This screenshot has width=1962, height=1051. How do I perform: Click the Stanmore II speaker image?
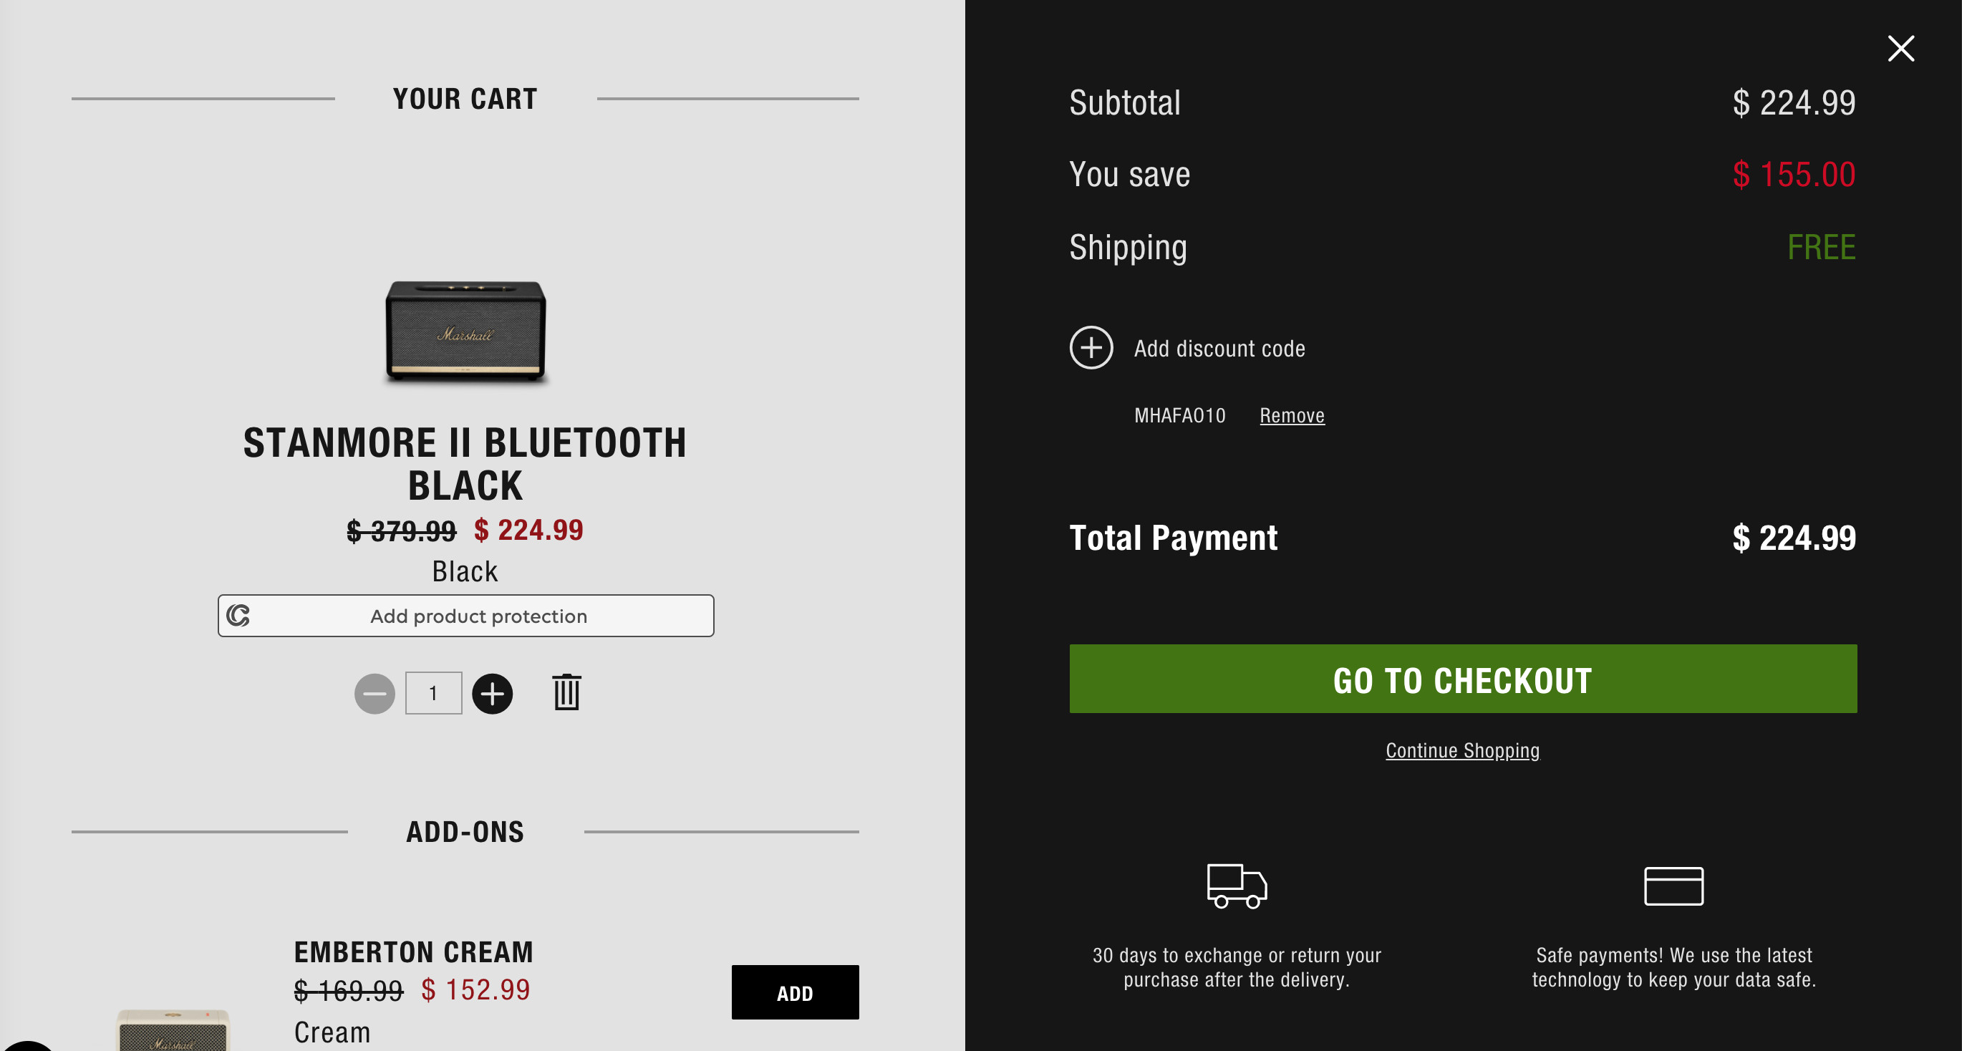[465, 331]
